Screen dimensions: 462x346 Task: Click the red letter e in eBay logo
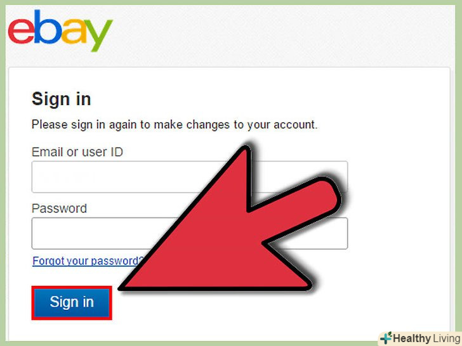pos(21,31)
